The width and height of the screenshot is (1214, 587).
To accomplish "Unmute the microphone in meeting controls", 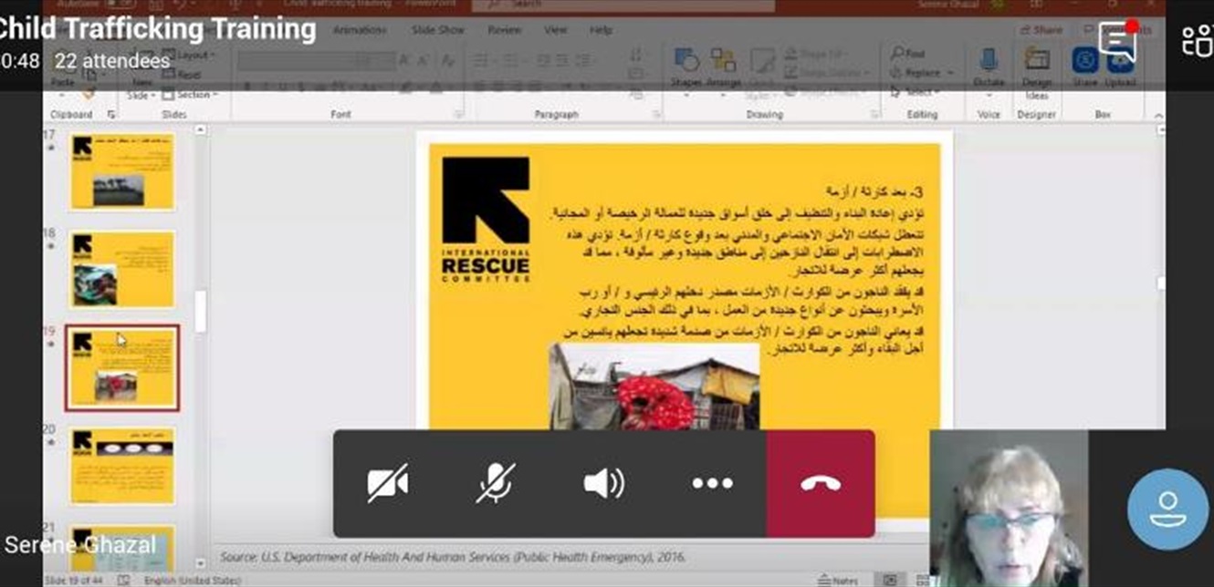I will coord(496,483).
